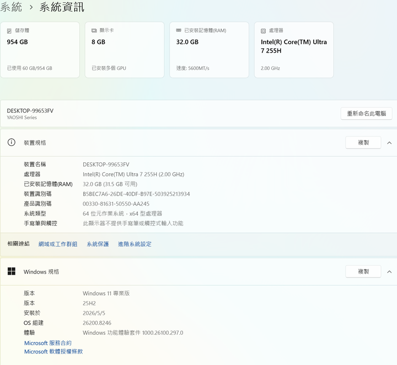Select the 64 位元作業系統 system type value
Image resolution: width=397 pixels, height=365 pixels.
[122, 214]
